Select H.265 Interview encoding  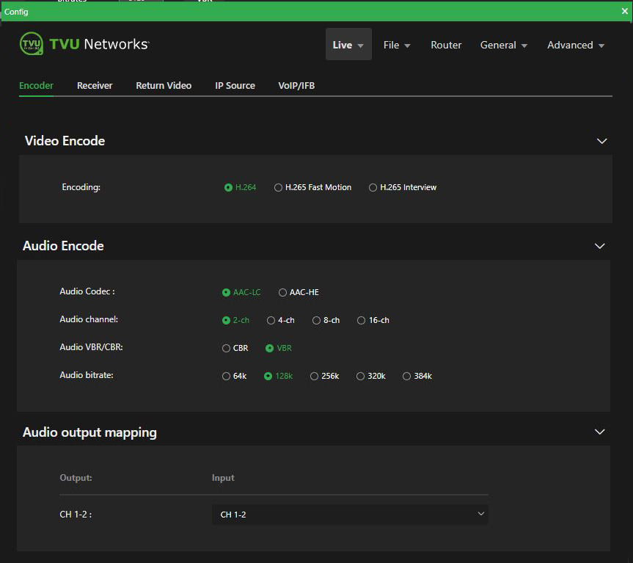(373, 187)
